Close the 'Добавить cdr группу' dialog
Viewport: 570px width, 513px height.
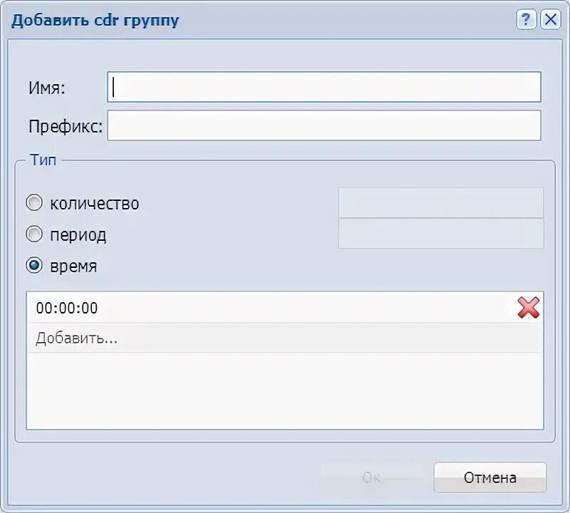[x=551, y=20]
